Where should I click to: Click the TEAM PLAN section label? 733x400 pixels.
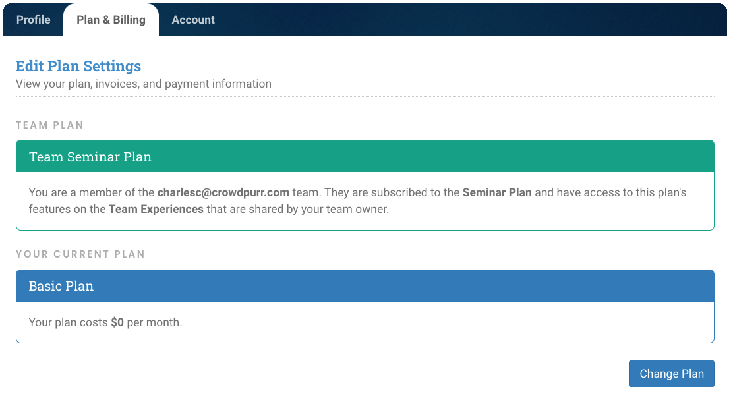[x=49, y=125]
